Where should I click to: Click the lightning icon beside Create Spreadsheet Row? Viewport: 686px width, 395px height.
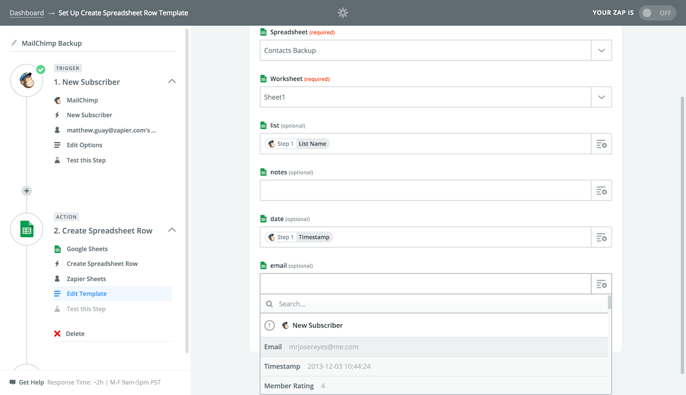coord(57,264)
